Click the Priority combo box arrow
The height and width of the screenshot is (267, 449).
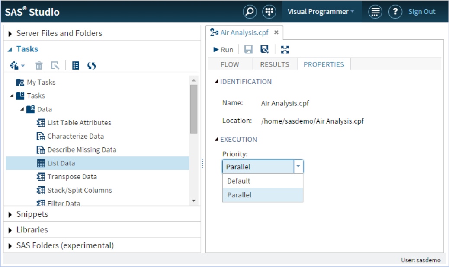coord(298,167)
